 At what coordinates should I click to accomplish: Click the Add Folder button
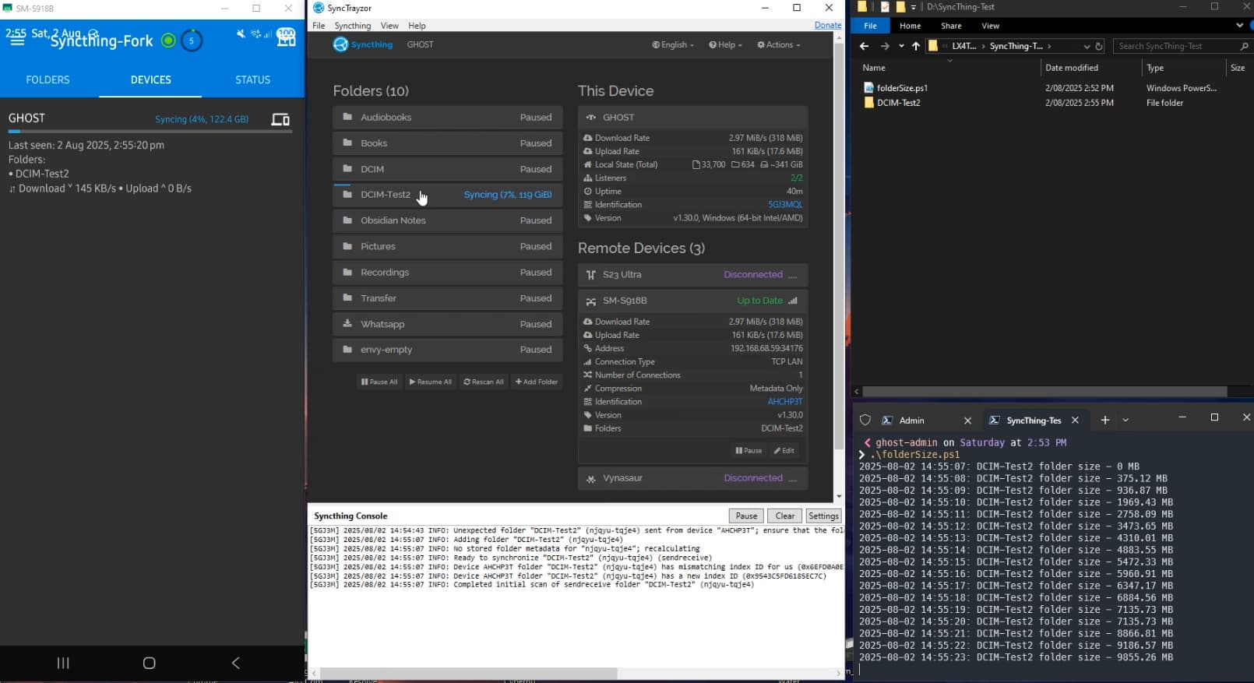coord(537,382)
